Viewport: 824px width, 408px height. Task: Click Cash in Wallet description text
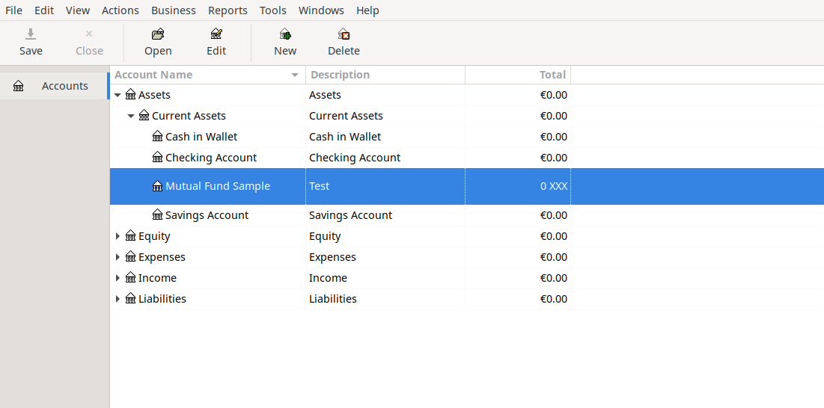click(x=345, y=137)
